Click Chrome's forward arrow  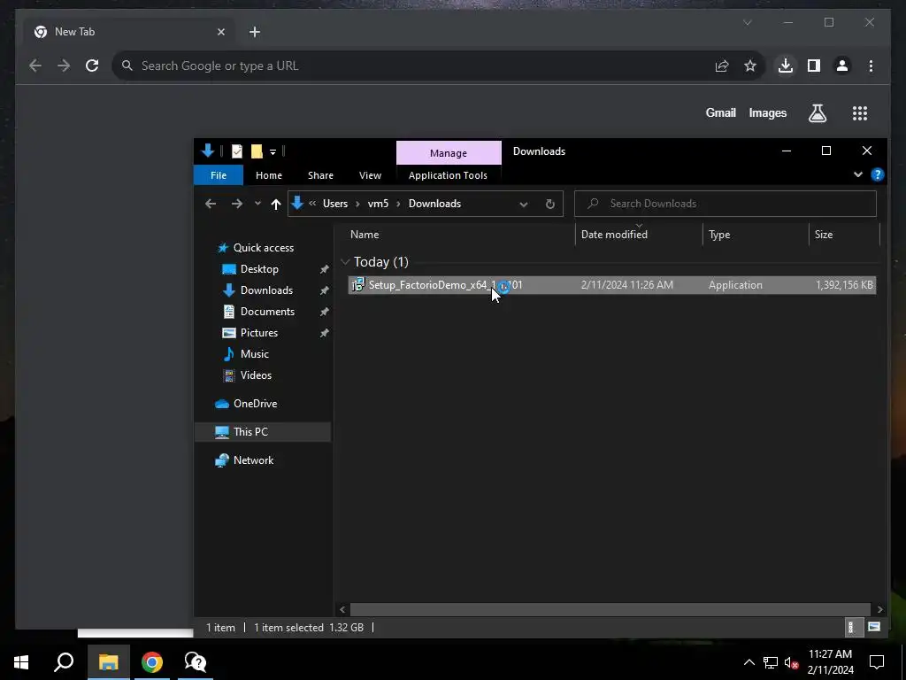tap(64, 66)
